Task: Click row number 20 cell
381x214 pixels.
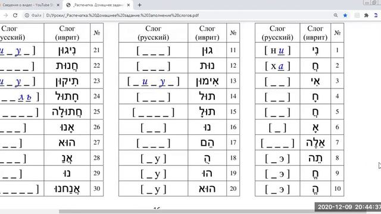Action: [233, 188]
